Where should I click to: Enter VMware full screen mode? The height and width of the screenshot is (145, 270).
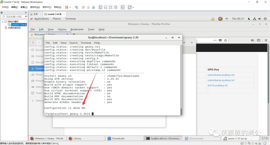tap(110, 7)
